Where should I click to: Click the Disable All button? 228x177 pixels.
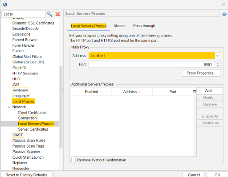[210, 123]
